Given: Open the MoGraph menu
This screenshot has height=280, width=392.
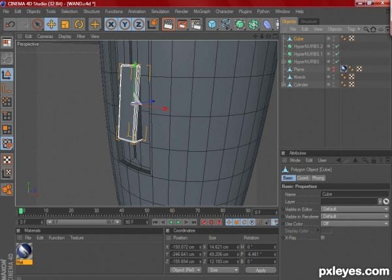Looking at the screenshot, I should [202, 12].
